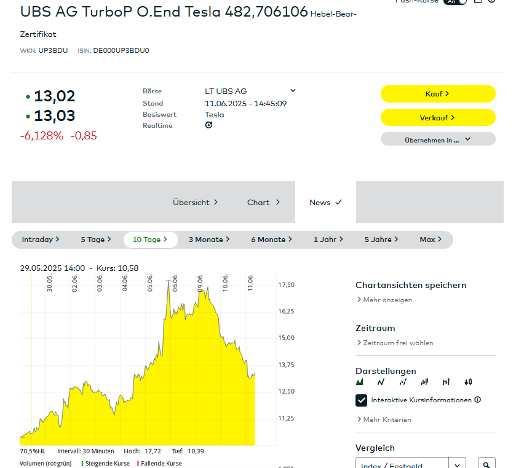Click the Realtime refresh icon
516x468 pixels.
208,125
